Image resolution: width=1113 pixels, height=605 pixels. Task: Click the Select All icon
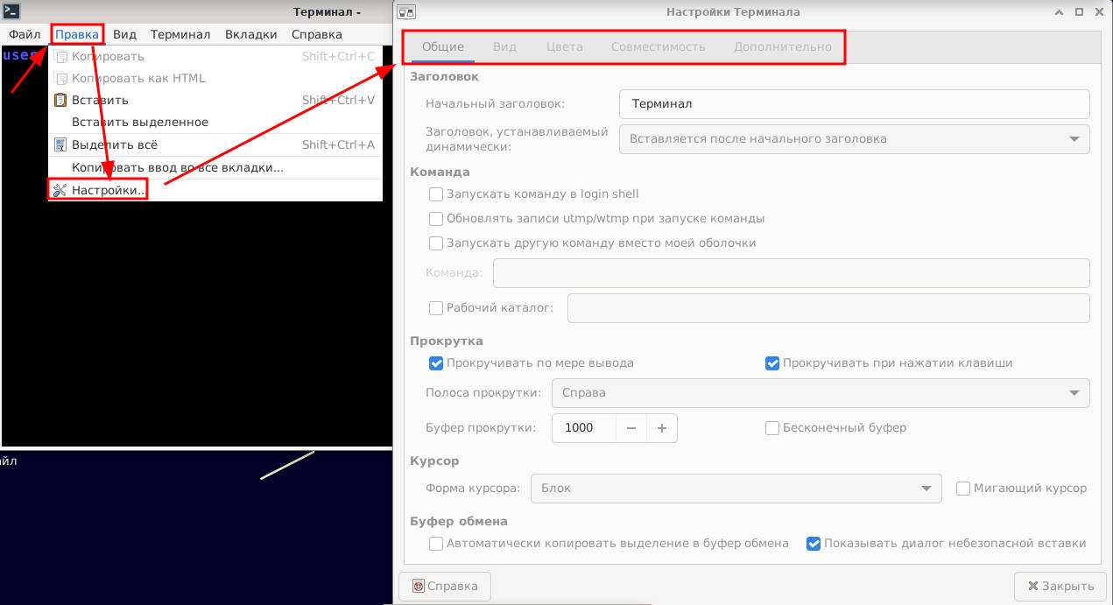60,144
